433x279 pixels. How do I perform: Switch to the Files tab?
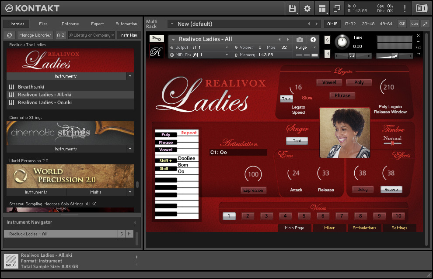coord(43,24)
